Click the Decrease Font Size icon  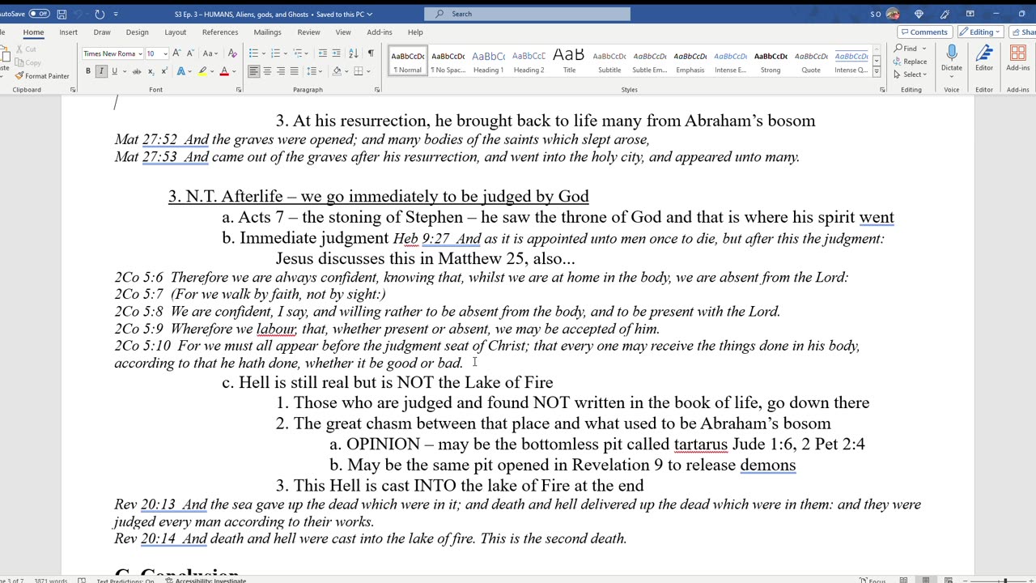pyautogui.click(x=189, y=53)
